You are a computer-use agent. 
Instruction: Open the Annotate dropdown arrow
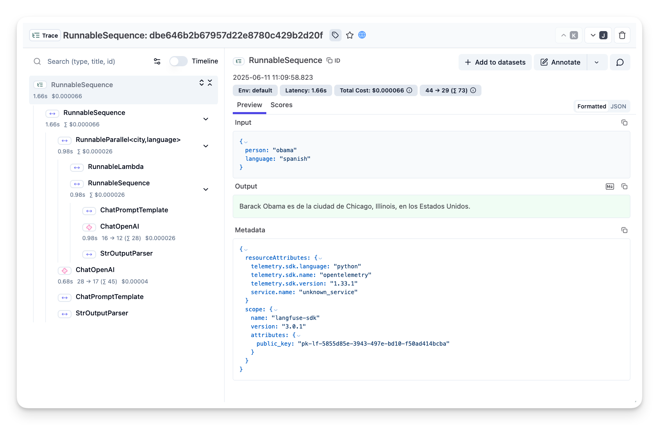click(597, 62)
